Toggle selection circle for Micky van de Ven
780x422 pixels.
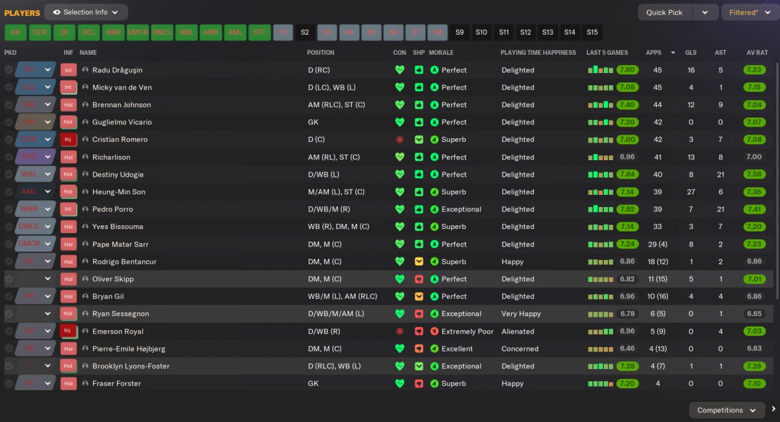[9, 87]
